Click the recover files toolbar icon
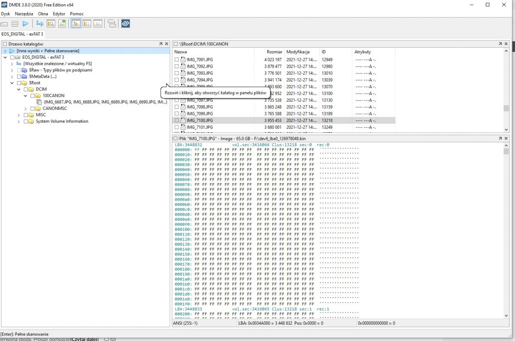515x341 pixels. click(40, 24)
